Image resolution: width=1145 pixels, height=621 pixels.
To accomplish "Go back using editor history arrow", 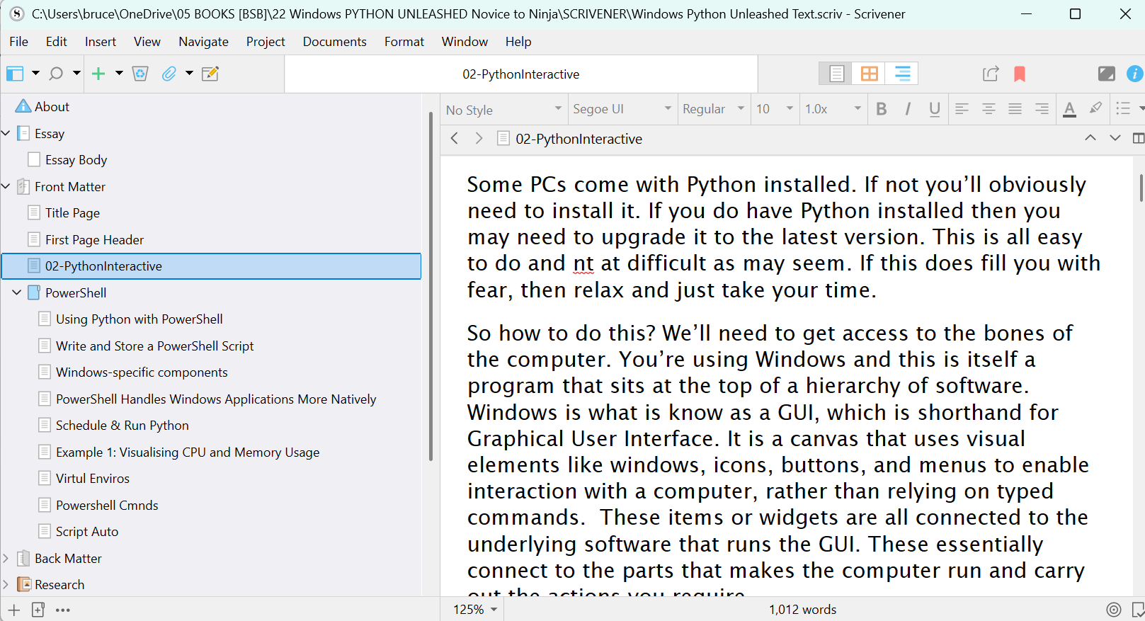I will tap(455, 139).
